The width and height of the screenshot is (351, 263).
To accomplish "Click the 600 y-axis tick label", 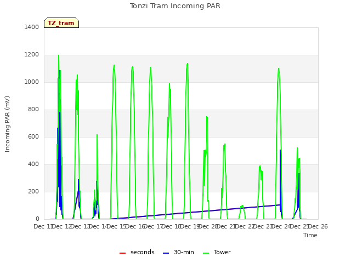I will click(x=33, y=136).
